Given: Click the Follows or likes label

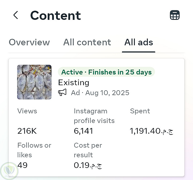Looking at the screenshot, I should click(34, 150).
